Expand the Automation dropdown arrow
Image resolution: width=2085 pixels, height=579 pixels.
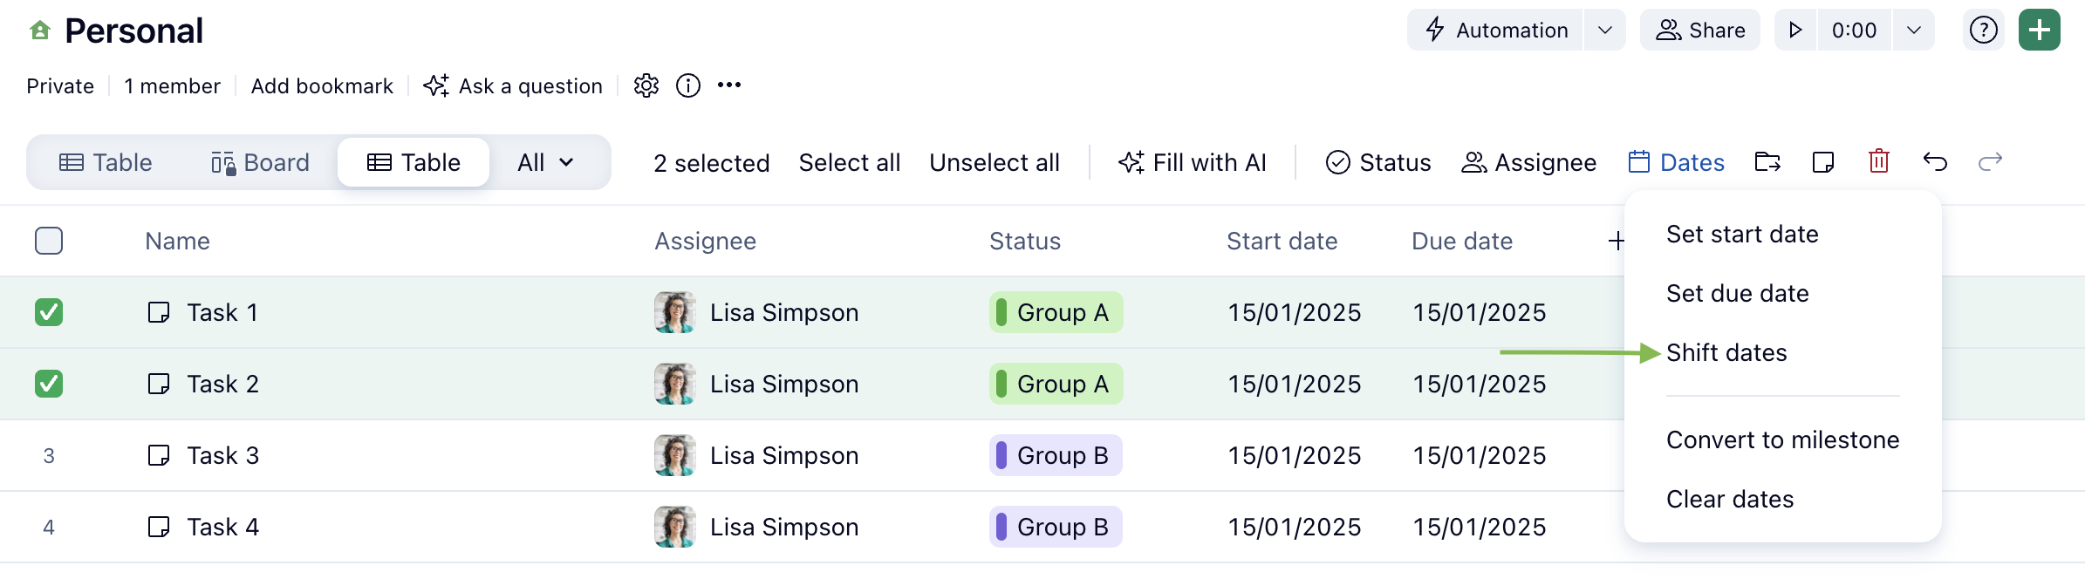[x=1604, y=31]
